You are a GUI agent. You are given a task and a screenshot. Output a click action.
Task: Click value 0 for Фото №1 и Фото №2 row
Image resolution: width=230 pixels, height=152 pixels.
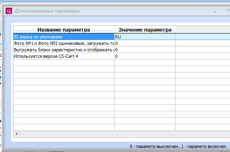[x=145, y=43]
